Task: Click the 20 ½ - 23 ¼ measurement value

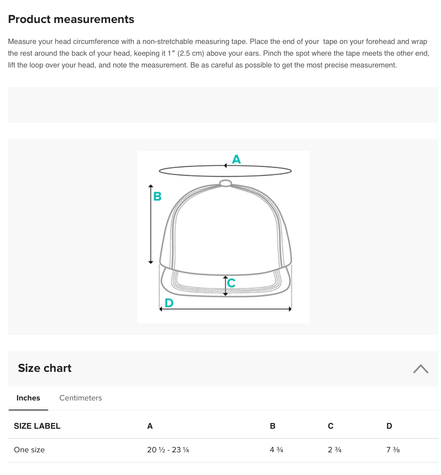Action: point(168,450)
